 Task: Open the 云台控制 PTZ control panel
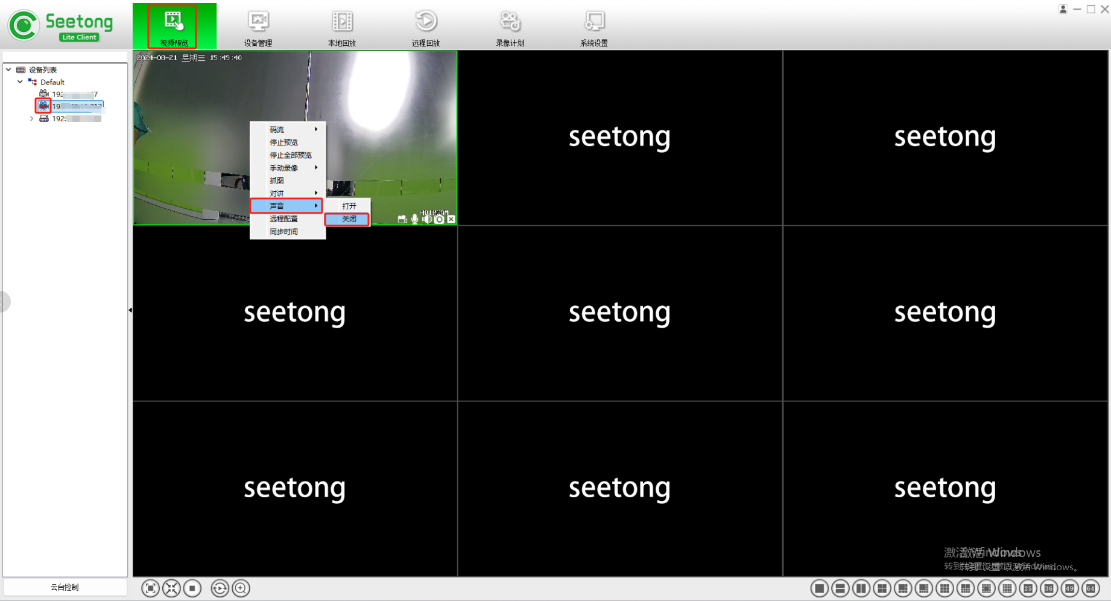click(65, 587)
